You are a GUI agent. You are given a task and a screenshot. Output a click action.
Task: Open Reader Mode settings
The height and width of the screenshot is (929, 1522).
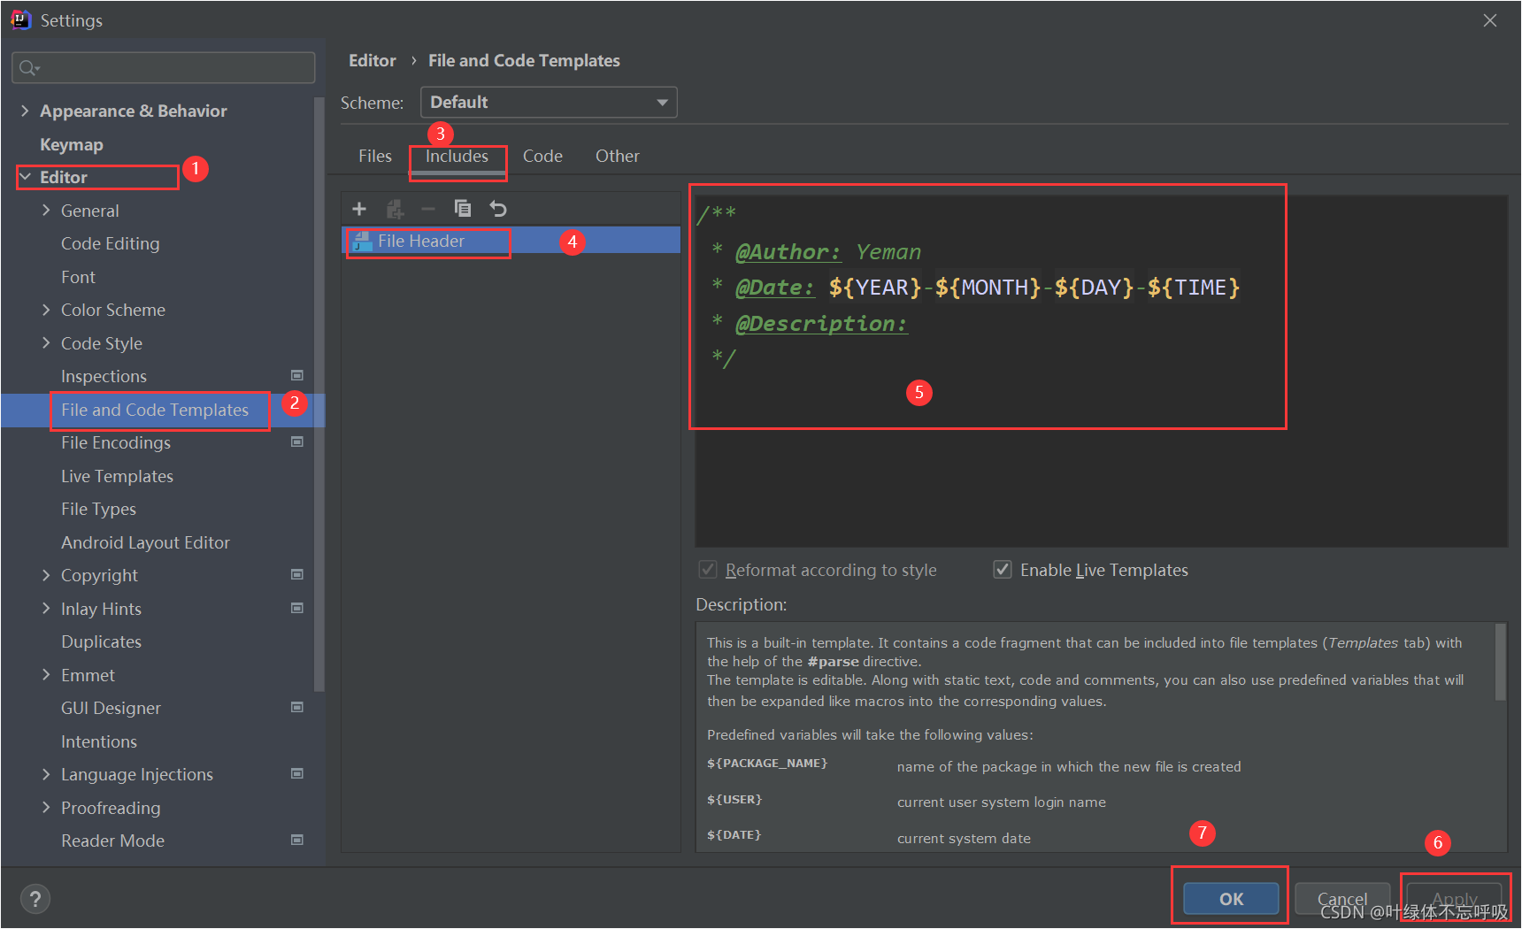[112, 841]
